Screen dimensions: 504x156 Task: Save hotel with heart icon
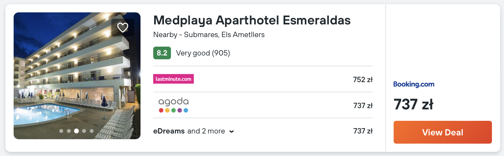click(123, 28)
